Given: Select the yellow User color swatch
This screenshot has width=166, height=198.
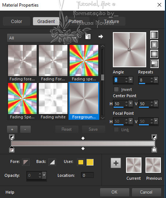Looking at the screenshot, I should coord(90,162).
